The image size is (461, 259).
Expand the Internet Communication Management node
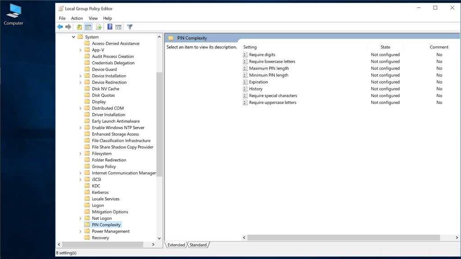pyautogui.click(x=80, y=173)
